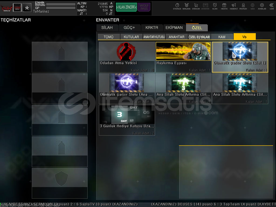The width and height of the screenshot is (276, 207).
Task: Open the Sıralama ranking medal icon
Action: [186, 6]
